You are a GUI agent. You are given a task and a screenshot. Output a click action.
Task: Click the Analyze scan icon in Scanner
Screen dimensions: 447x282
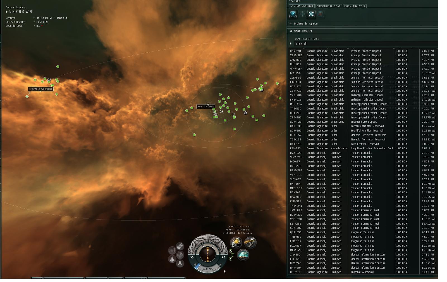(293, 14)
